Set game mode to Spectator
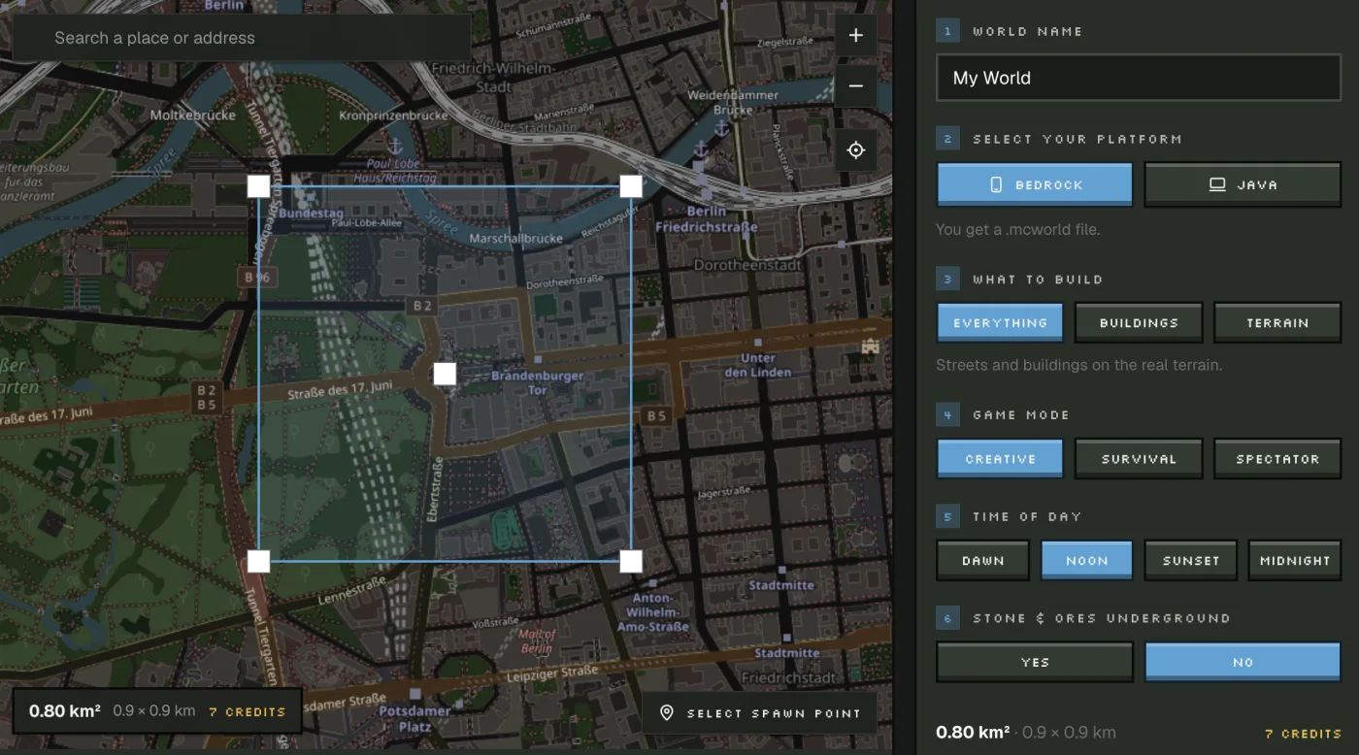1359x755 pixels. coord(1277,458)
